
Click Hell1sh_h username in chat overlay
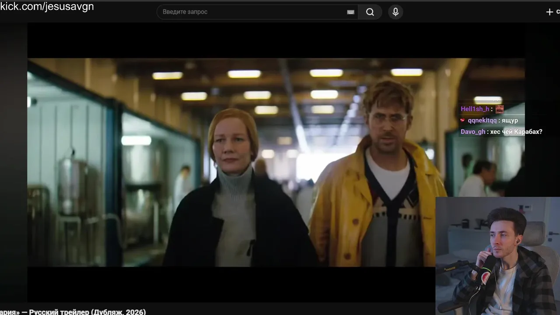[x=475, y=109]
